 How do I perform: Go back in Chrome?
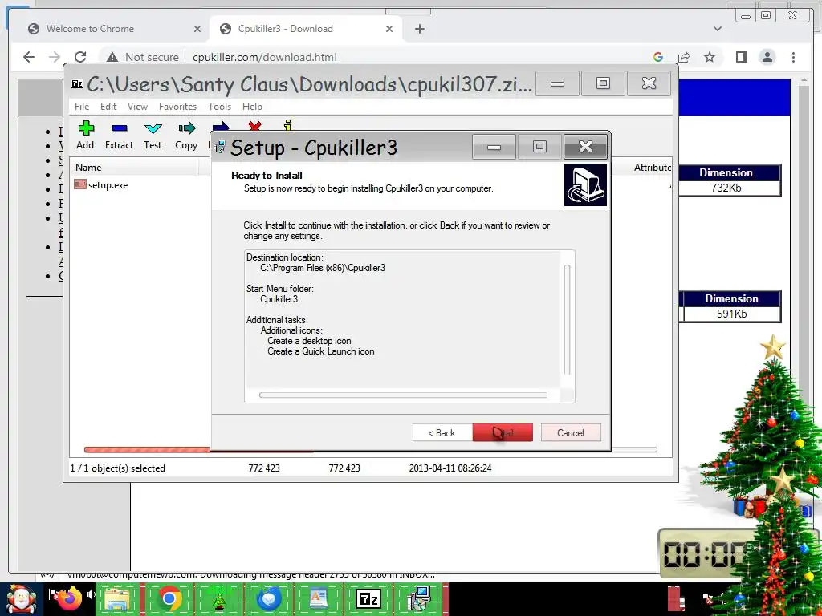(29, 57)
